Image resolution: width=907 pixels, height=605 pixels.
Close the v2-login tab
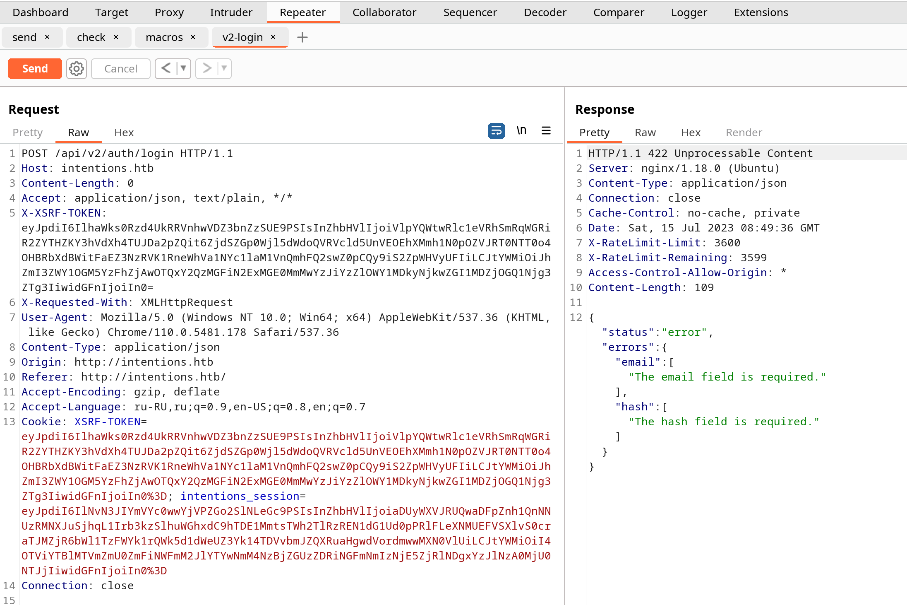coord(273,37)
